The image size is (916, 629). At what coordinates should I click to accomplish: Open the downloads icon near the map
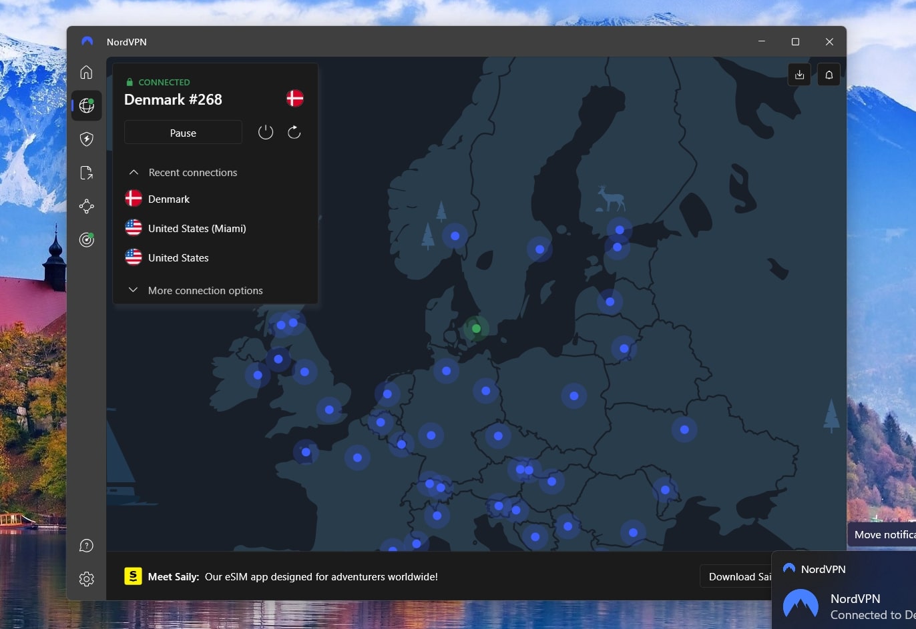(798, 75)
